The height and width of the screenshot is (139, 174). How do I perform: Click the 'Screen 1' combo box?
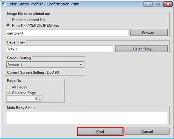point(45,65)
